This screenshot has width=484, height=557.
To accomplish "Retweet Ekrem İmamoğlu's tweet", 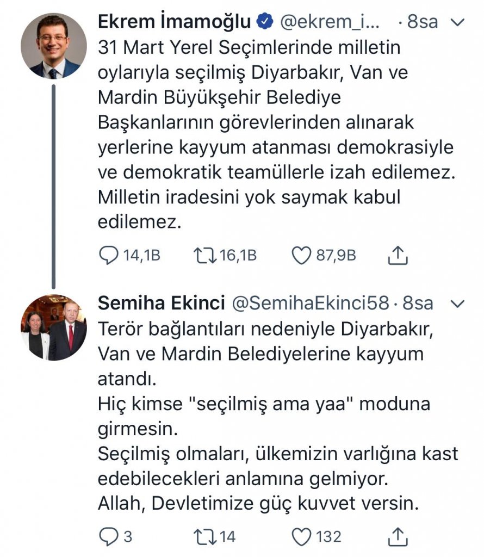I will pos(204,255).
